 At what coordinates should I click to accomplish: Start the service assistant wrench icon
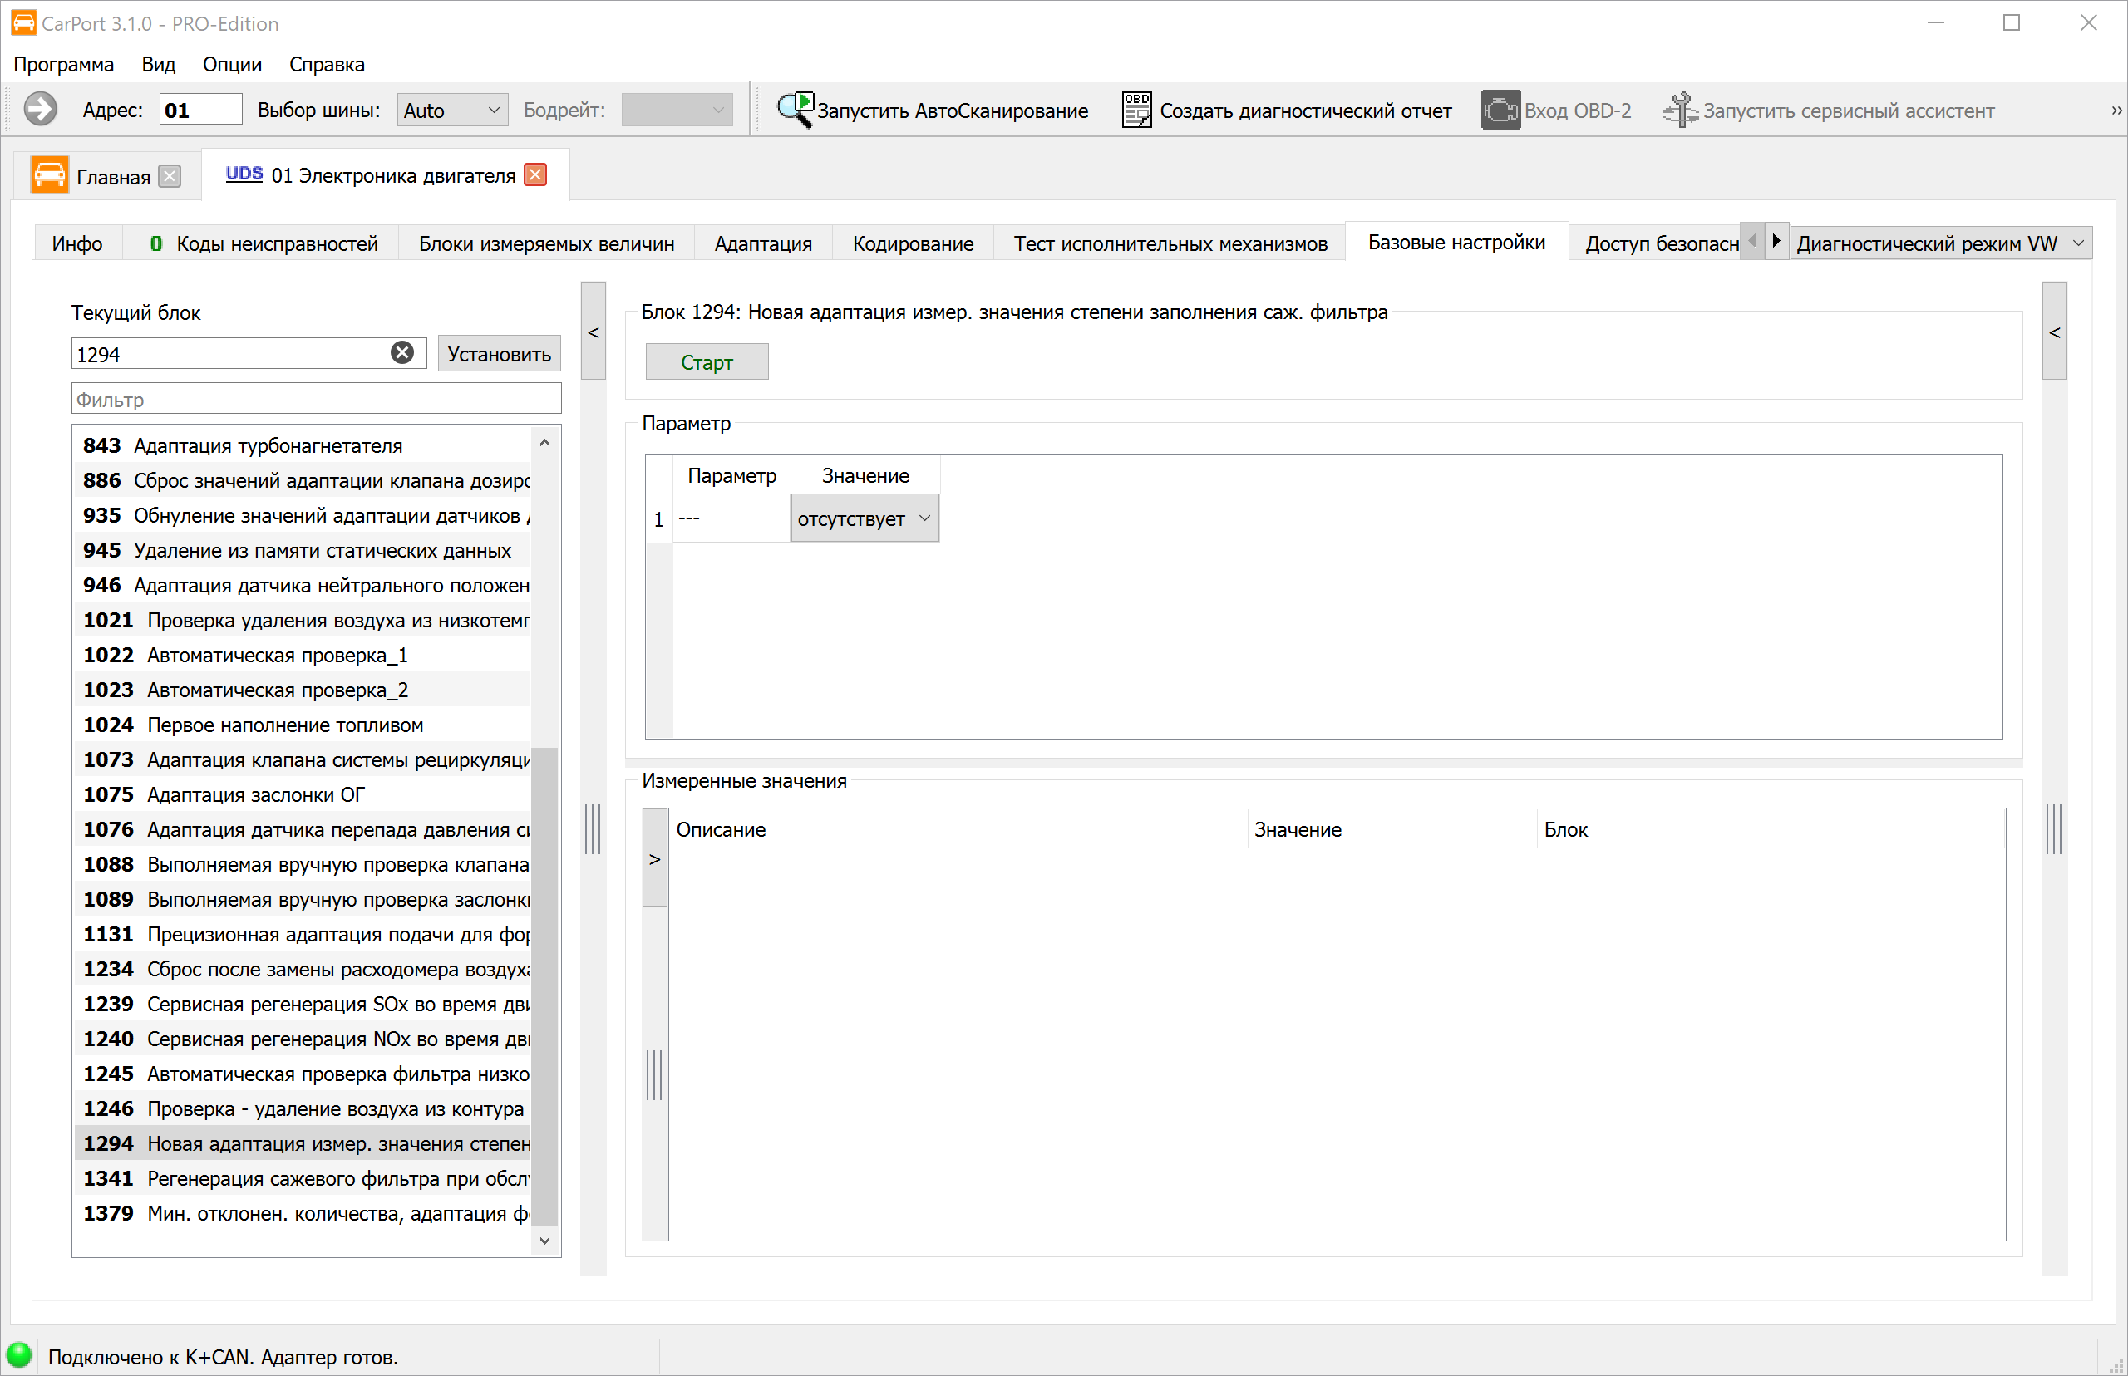pyautogui.click(x=1679, y=110)
